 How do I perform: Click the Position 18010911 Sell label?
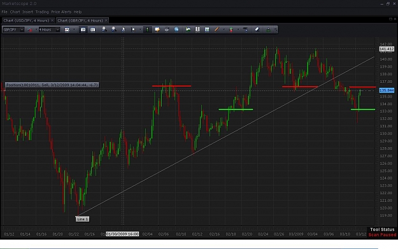52,85
